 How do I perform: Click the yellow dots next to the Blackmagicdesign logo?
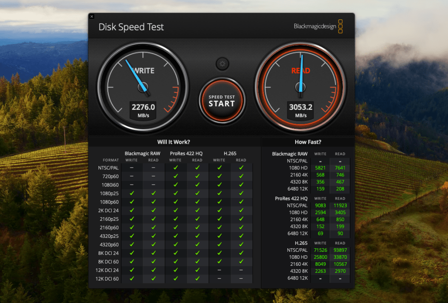(x=340, y=26)
